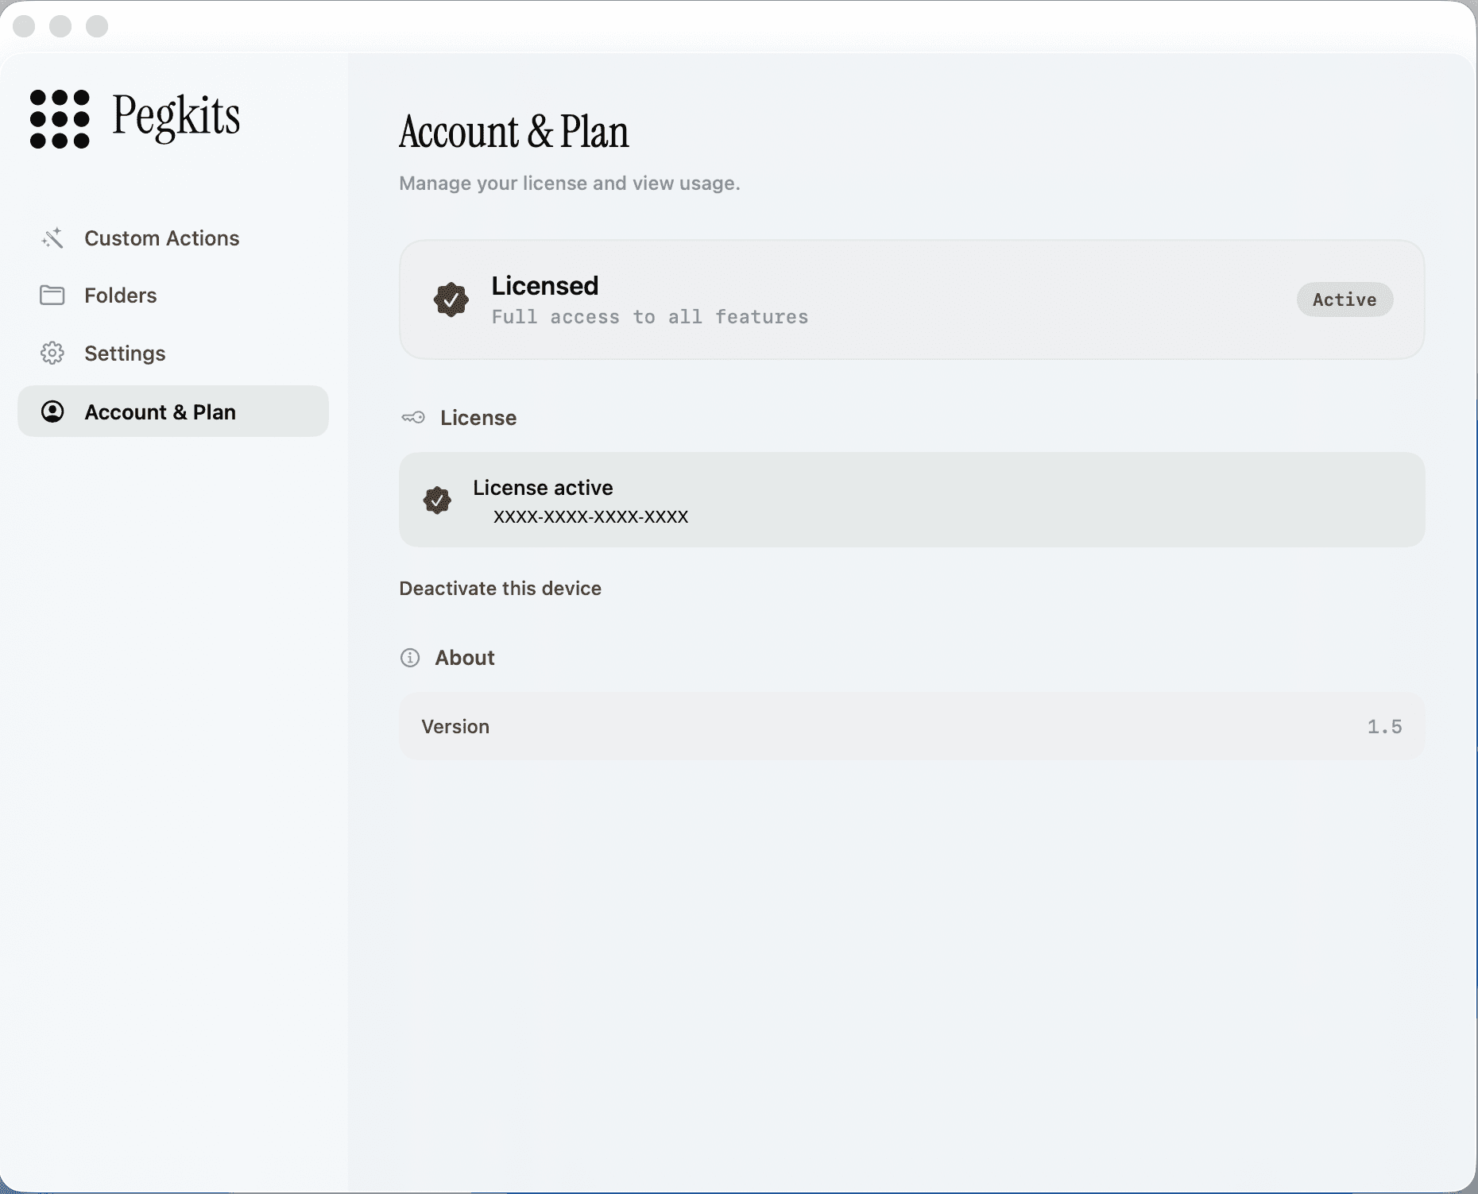
Task: Click the info icon beside About
Action: (409, 658)
